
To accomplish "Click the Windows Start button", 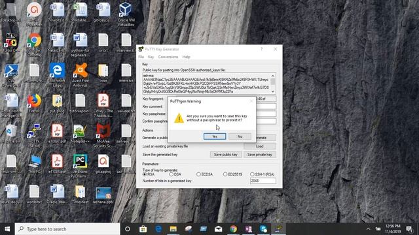I will 7,229.
